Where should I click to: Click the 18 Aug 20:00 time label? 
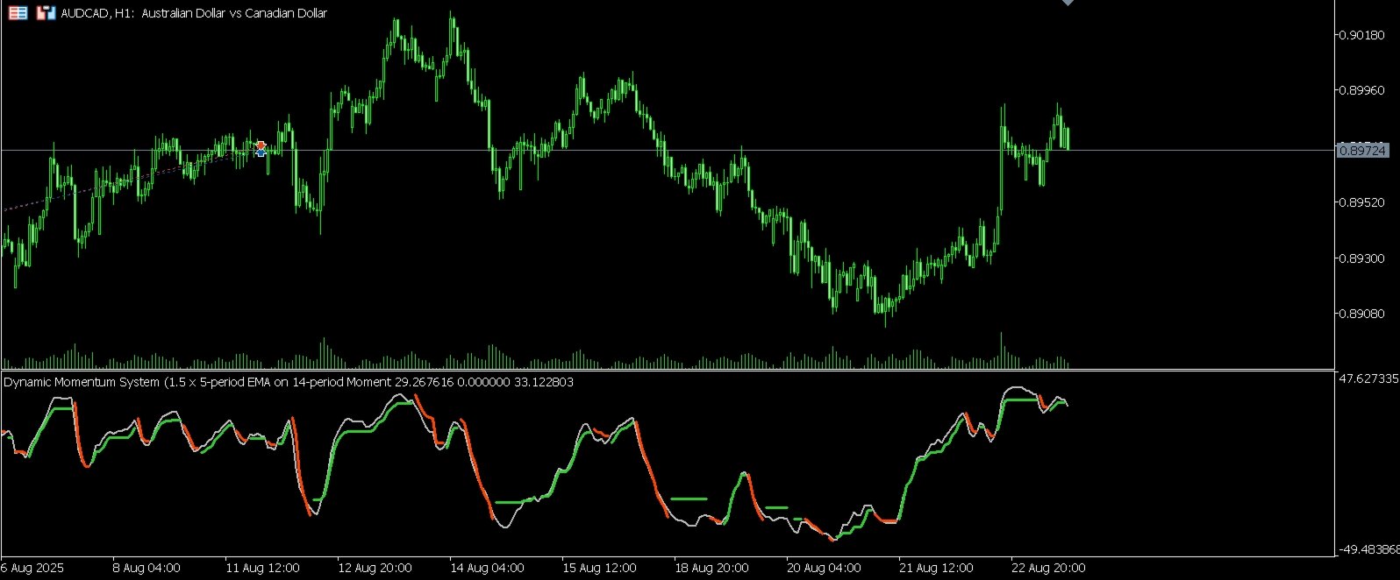pyautogui.click(x=711, y=568)
